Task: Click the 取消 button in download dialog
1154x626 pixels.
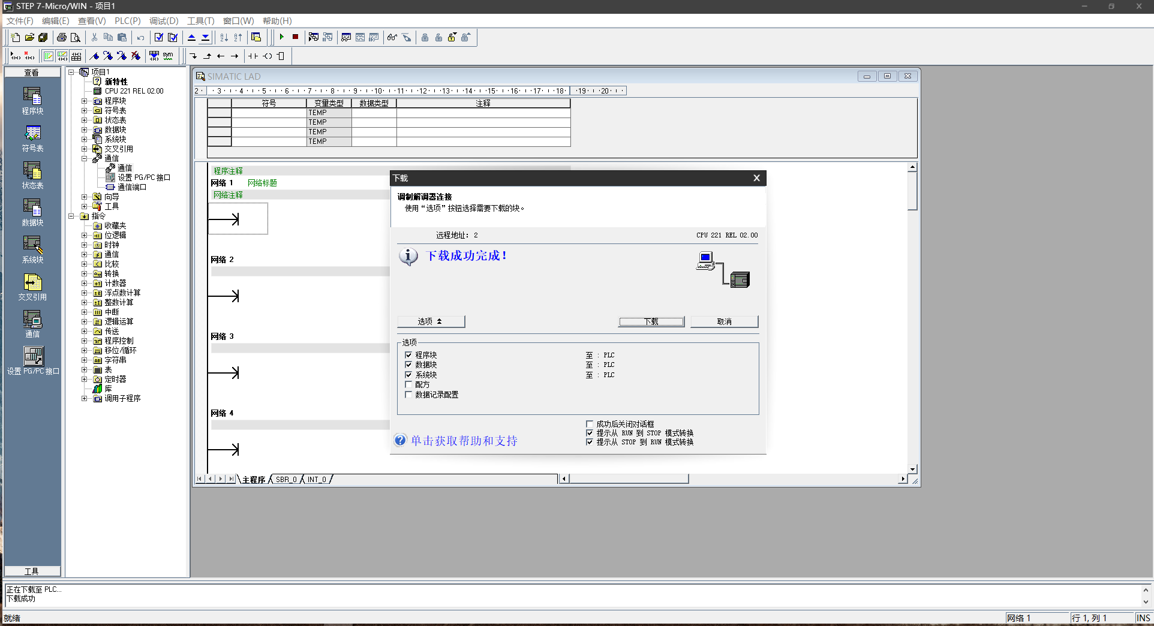Action: tap(724, 321)
